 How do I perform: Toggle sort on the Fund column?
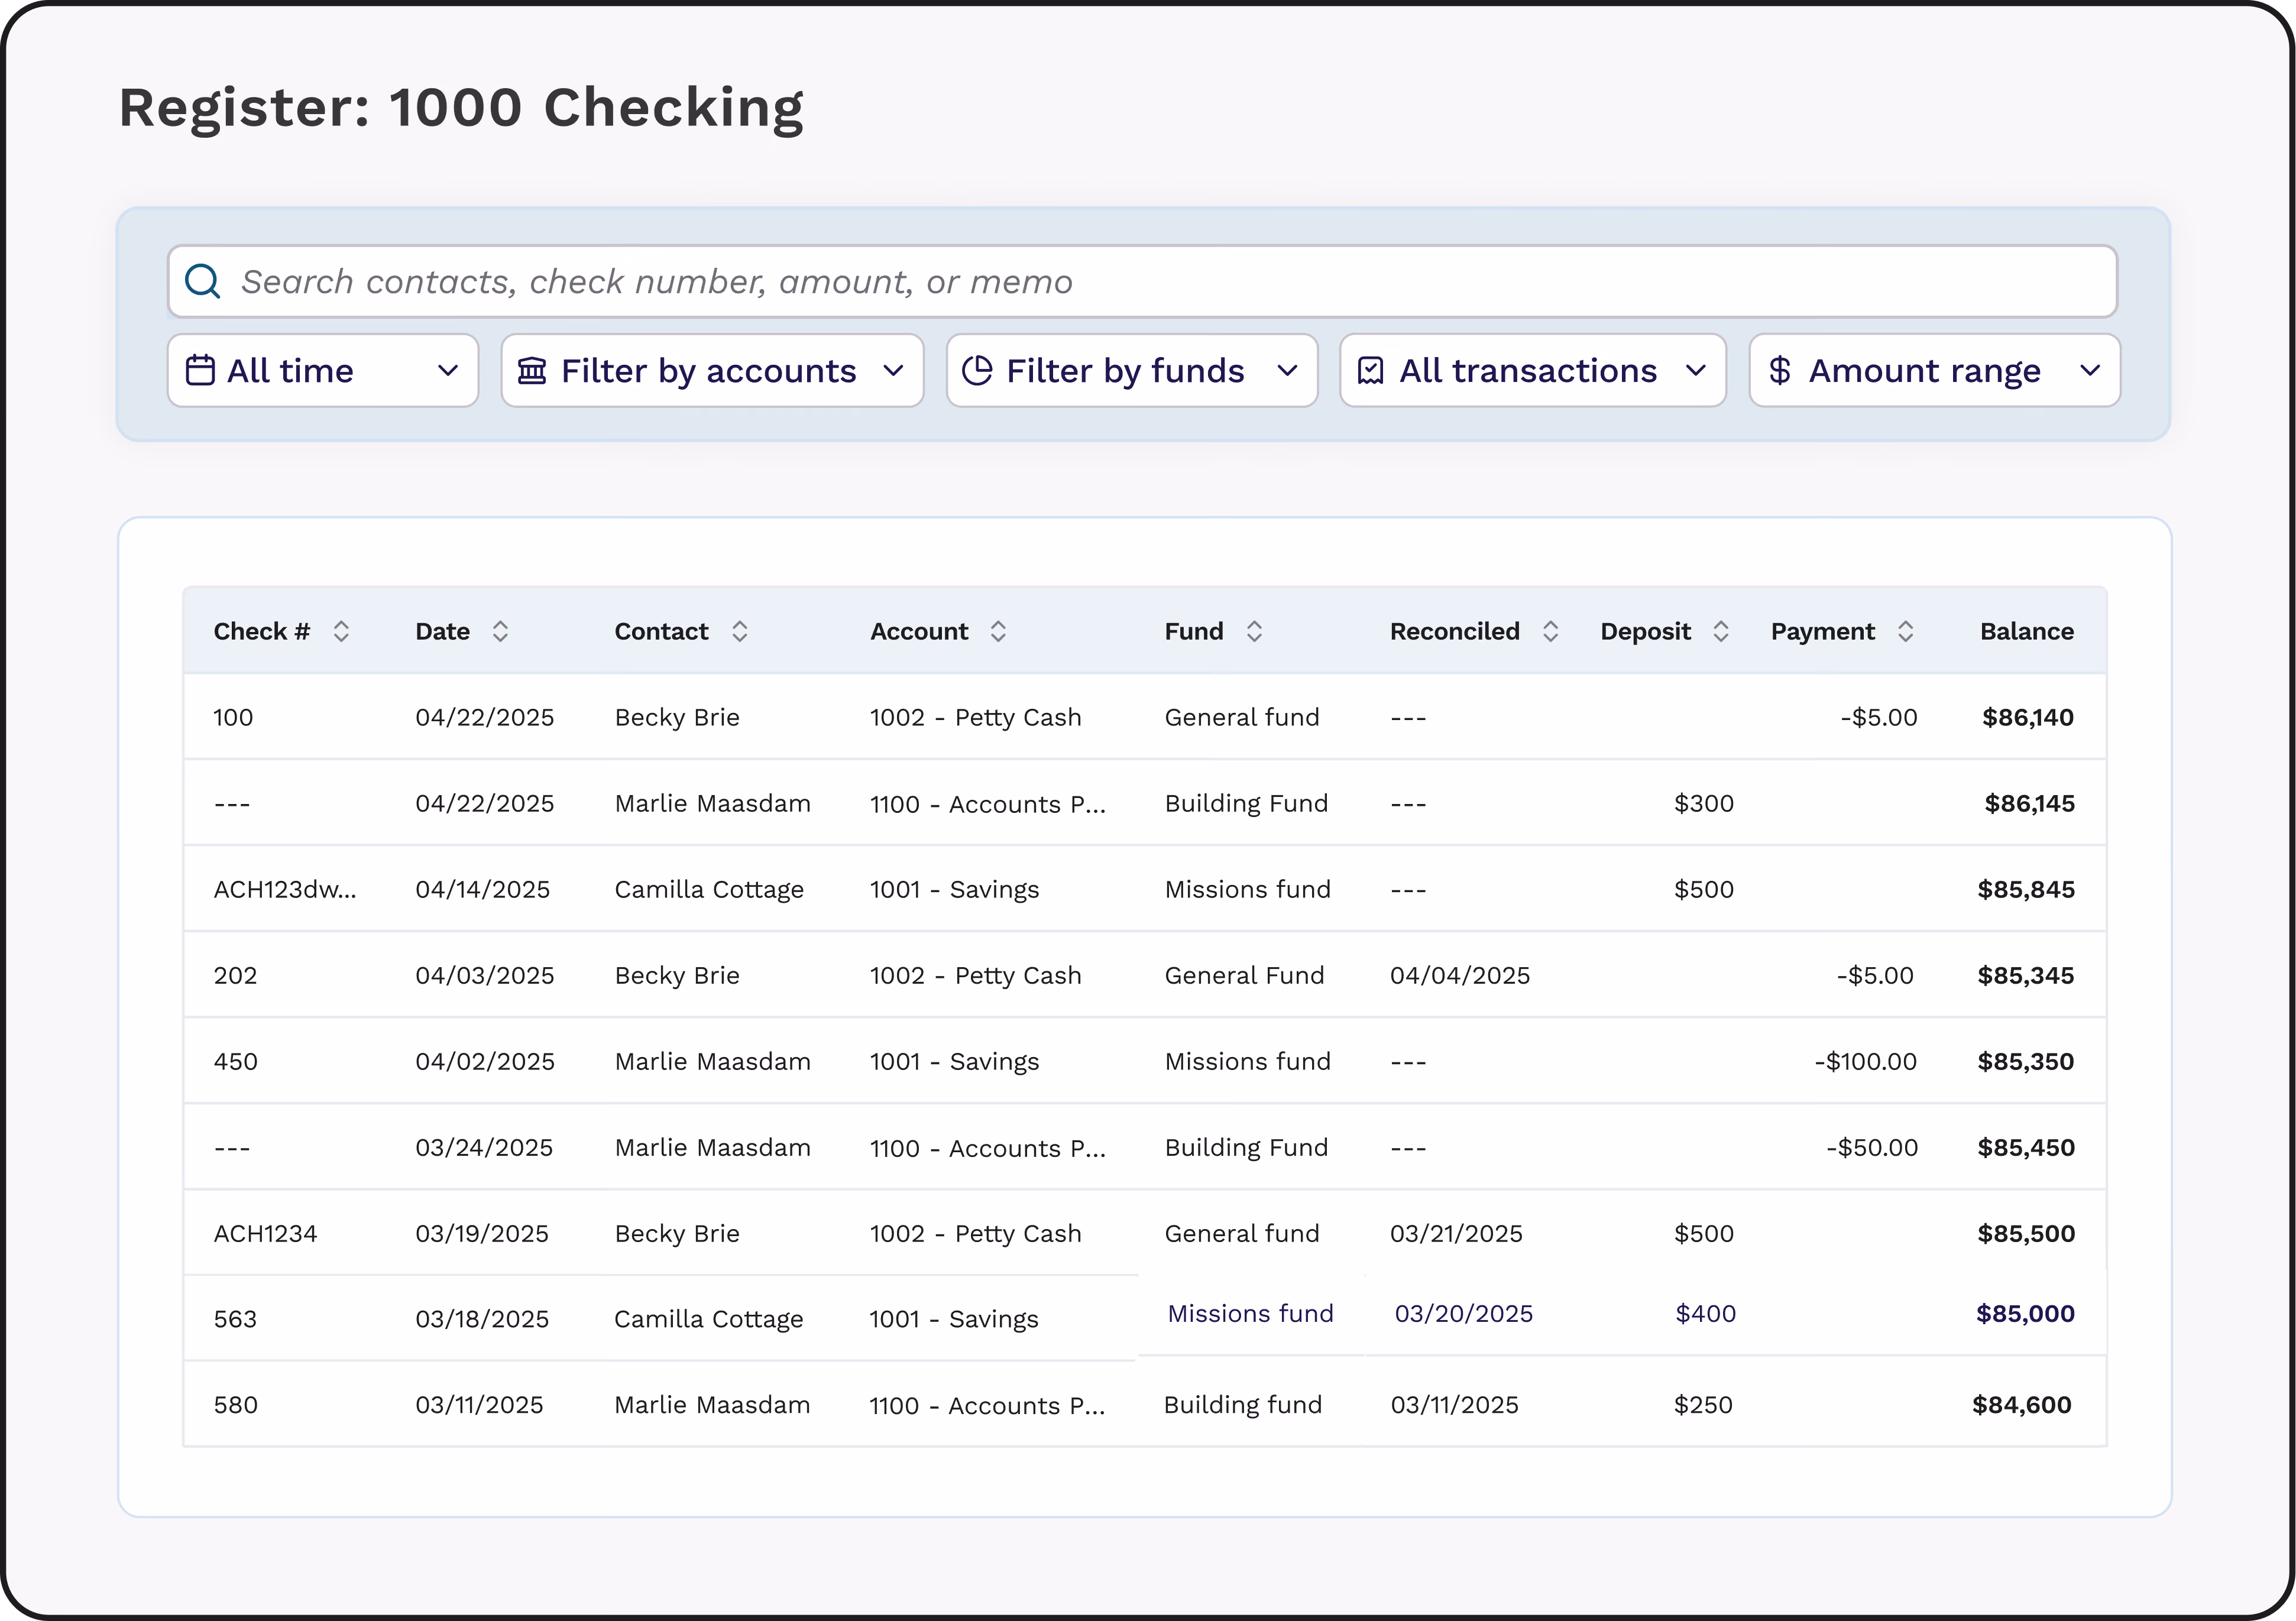(1254, 631)
